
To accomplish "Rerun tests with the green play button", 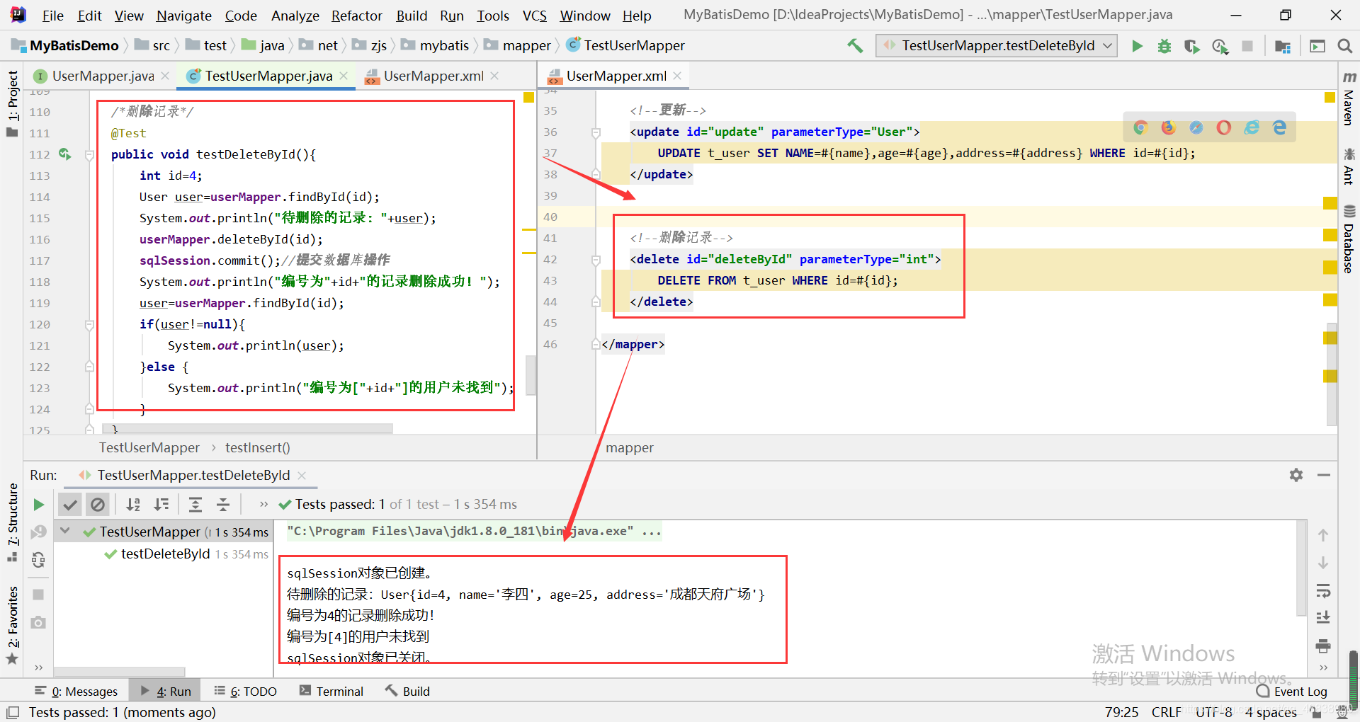I will pyautogui.click(x=39, y=505).
